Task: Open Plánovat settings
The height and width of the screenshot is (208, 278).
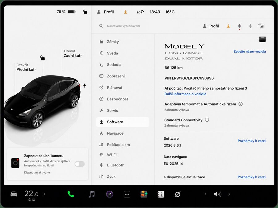Action: [123, 88]
